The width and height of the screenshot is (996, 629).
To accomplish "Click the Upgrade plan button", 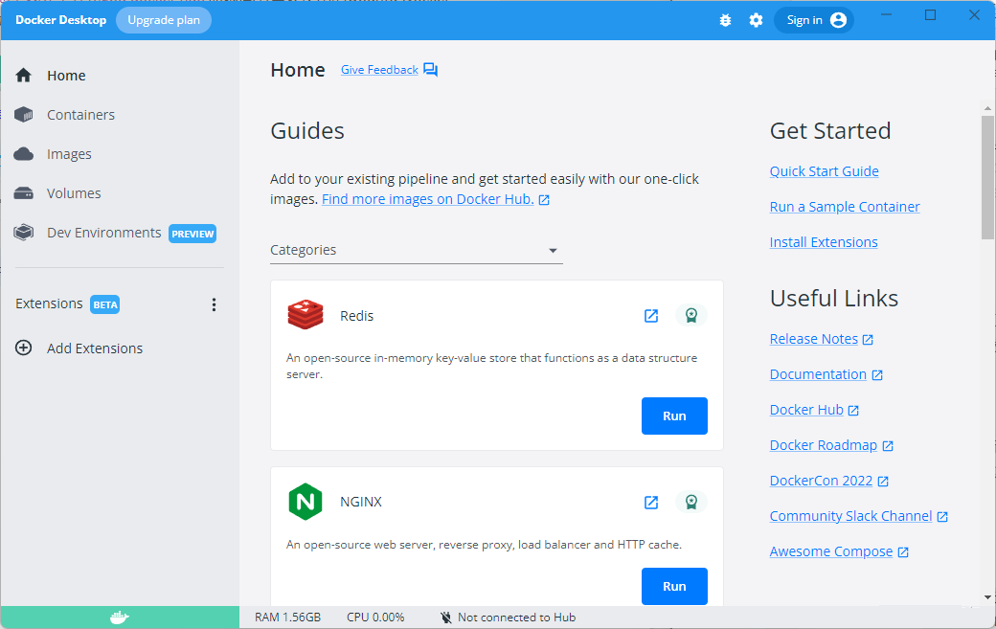I will click(164, 20).
